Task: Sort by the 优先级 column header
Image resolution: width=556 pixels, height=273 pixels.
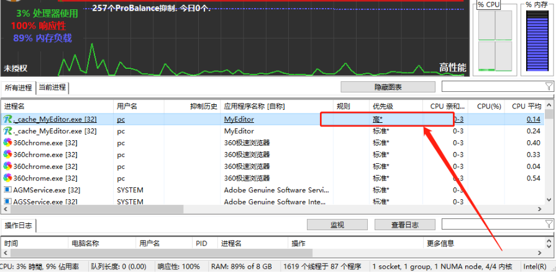Action: (396, 106)
